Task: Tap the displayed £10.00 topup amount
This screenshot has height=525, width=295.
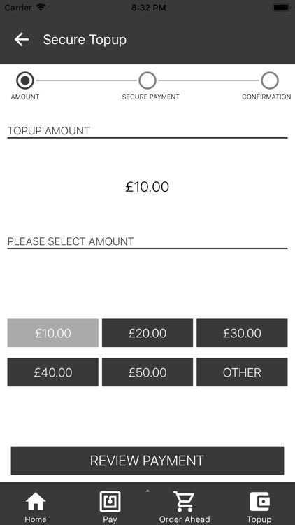Action: coord(147,187)
